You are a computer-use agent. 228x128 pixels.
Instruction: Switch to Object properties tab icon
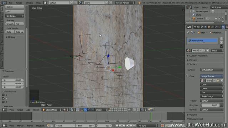pyautogui.click(x=209, y=27)
